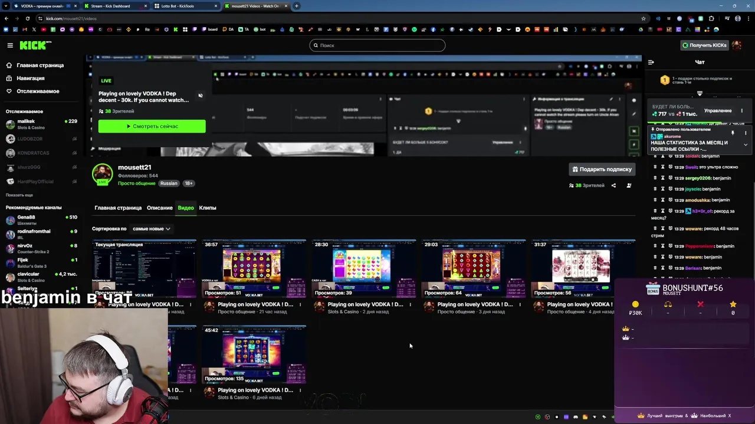Open the 45:42 video thumbnail
This screenshot has width=755, height=424.
click(254, 355)
